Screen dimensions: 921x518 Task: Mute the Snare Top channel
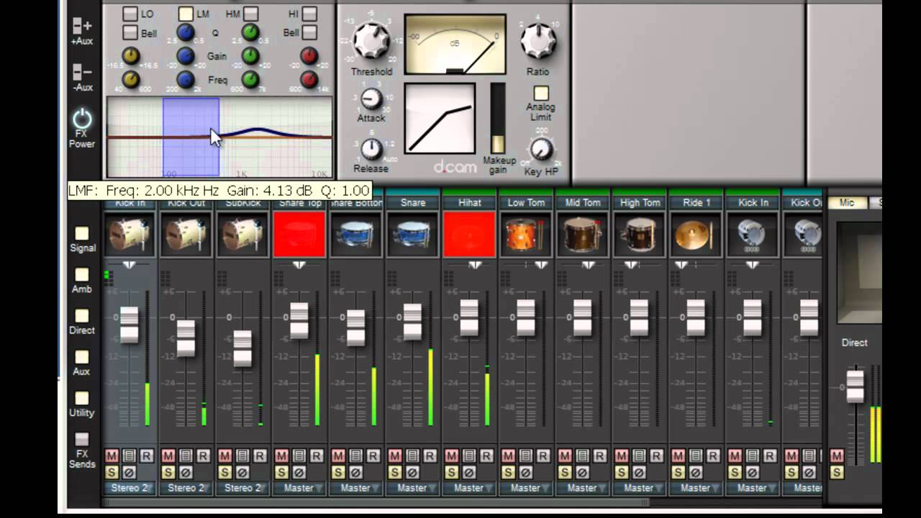(x=281, y=455)
